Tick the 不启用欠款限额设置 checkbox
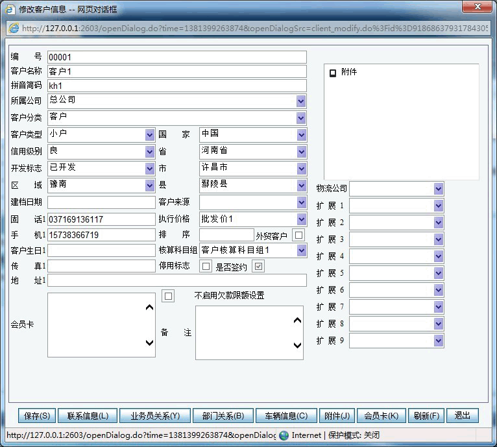497x447 pixels. click(169, 296)
